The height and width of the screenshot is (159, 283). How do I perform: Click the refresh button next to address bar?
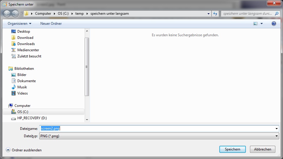click(x=215, y=14)
